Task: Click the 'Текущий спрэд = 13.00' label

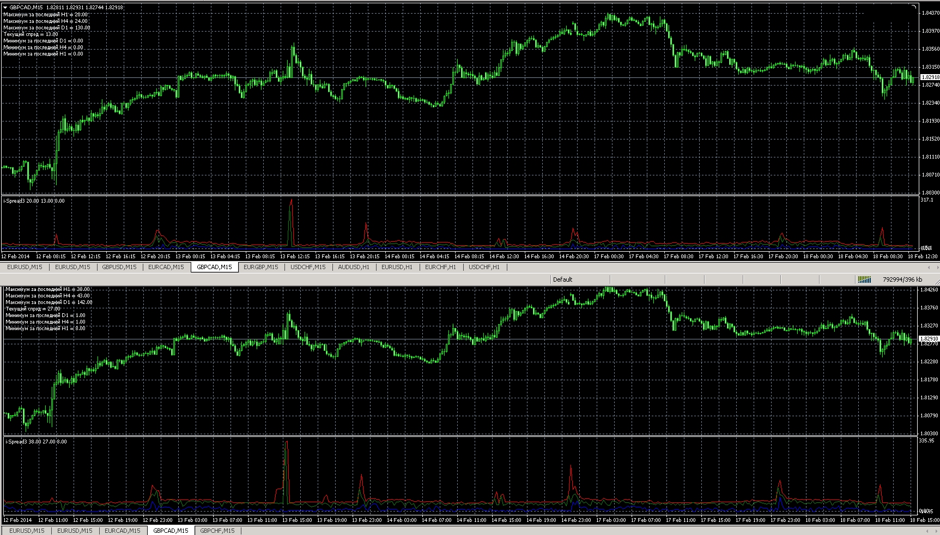Action: point(31,34)
